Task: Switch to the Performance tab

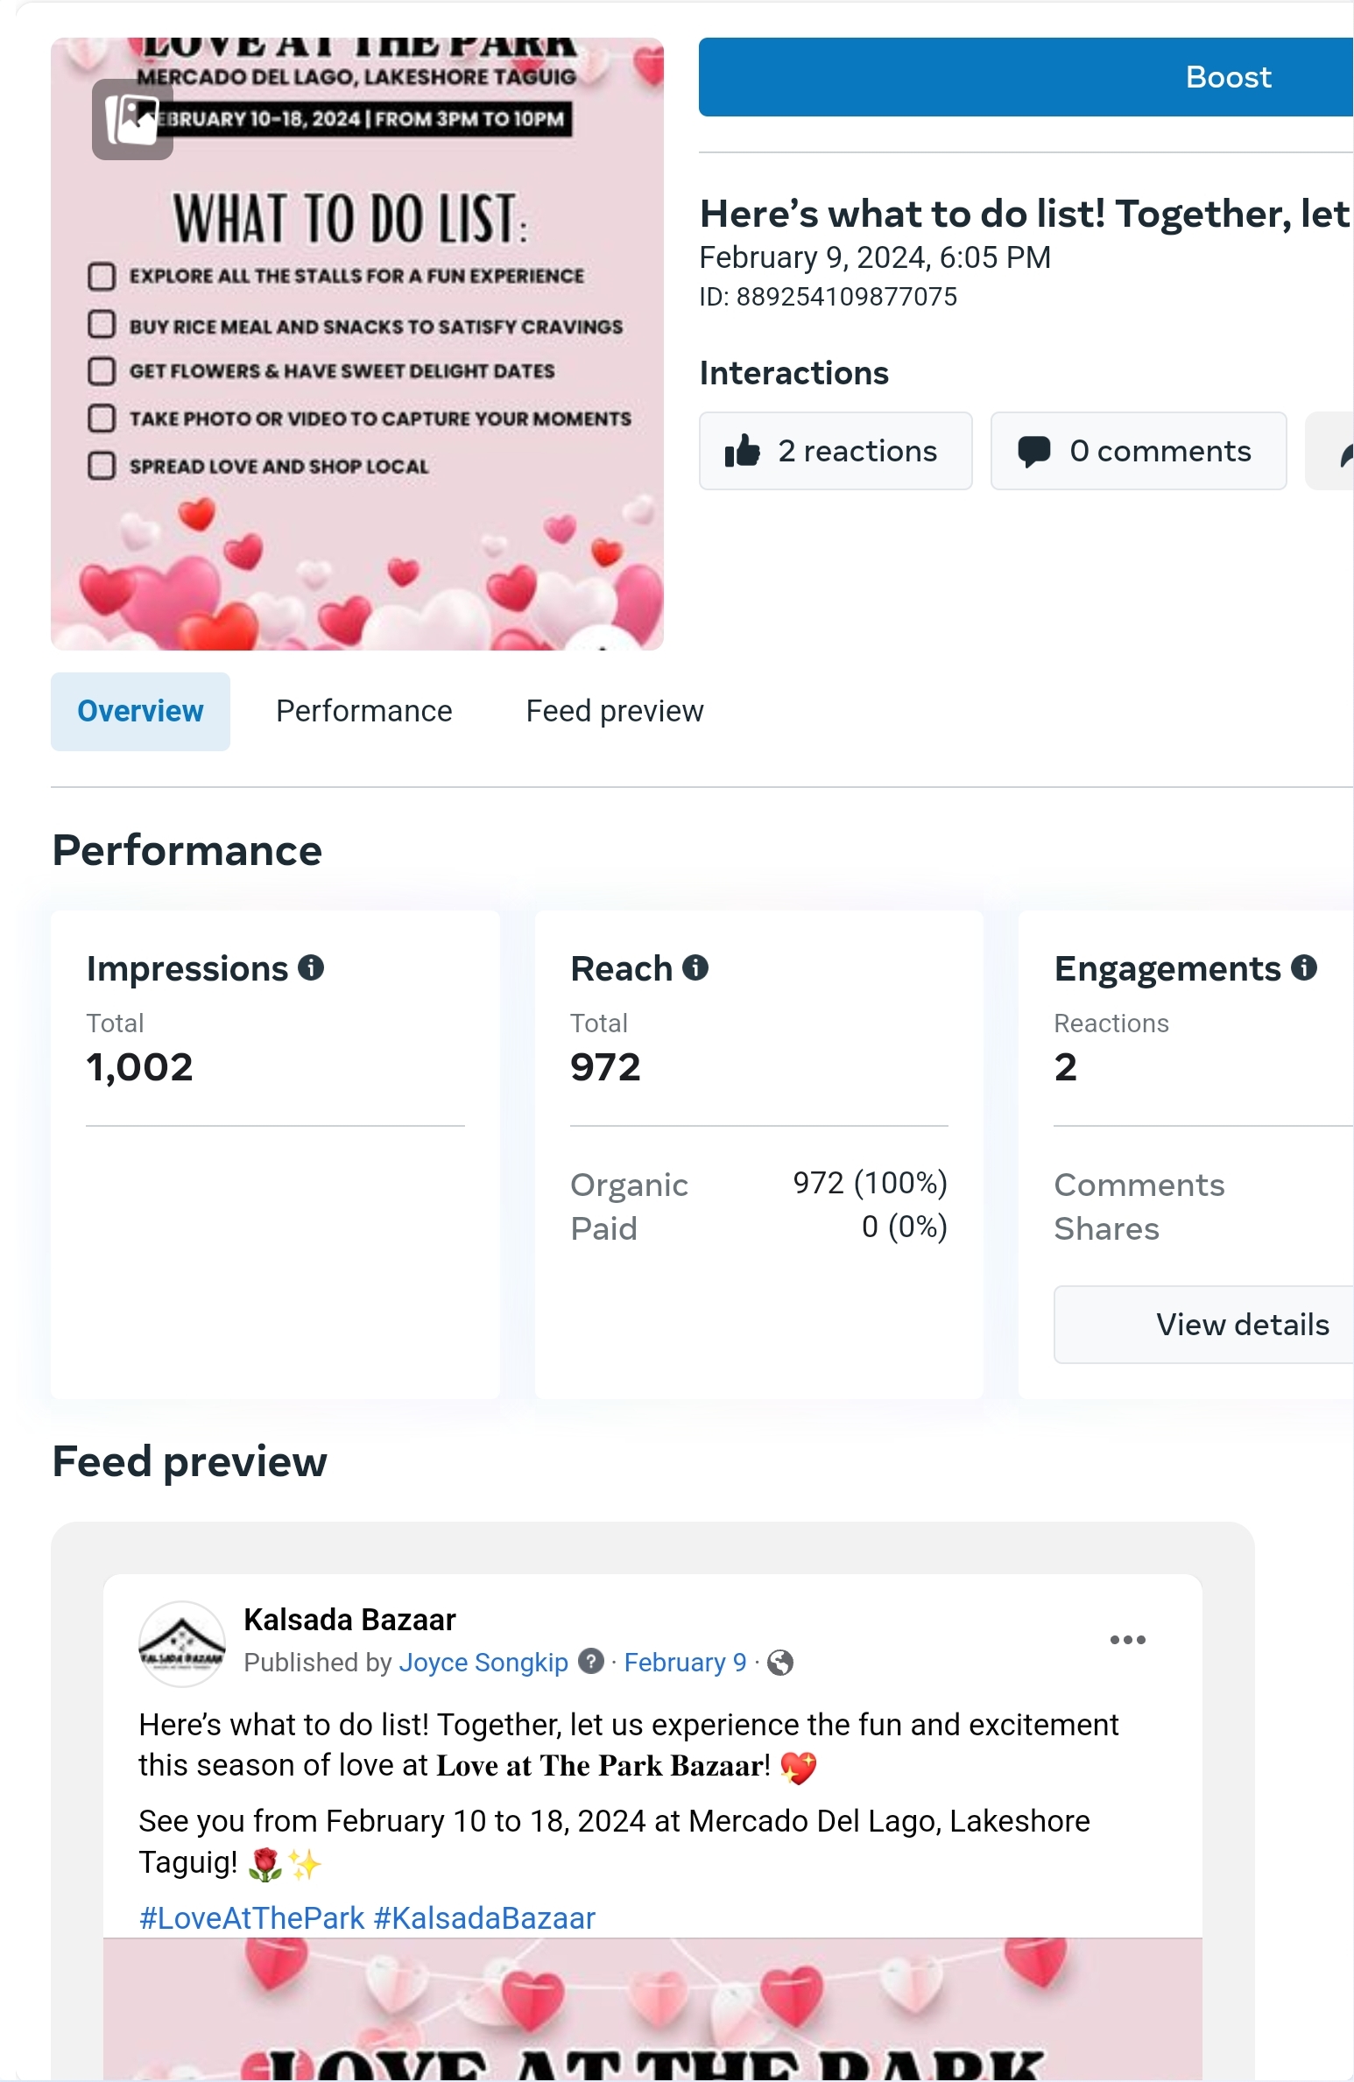Action: (363, 711)
